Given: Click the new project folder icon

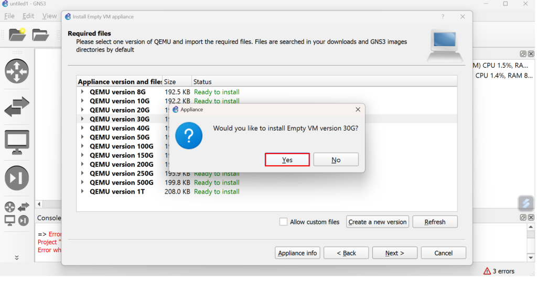Looking at the screenshot, I should tap(17, 35).
